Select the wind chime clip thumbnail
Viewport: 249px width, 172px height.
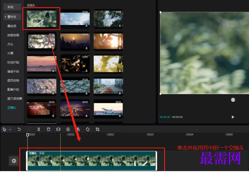[x=42, y=19]
